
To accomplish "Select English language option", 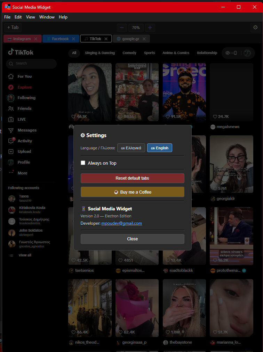I will click(x=160, y=148).
